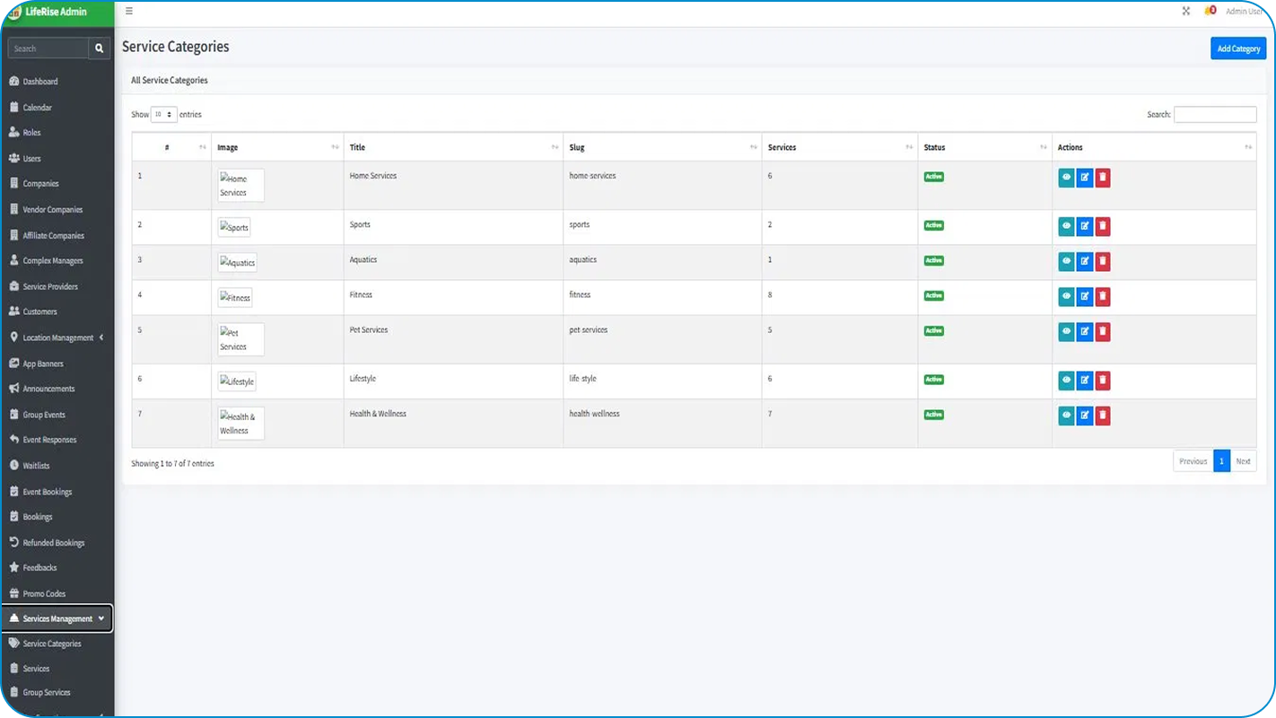The height and width of the screenshot is (718, 1276).
Task: Edit the Fitness category
Action: (1084, 296)
